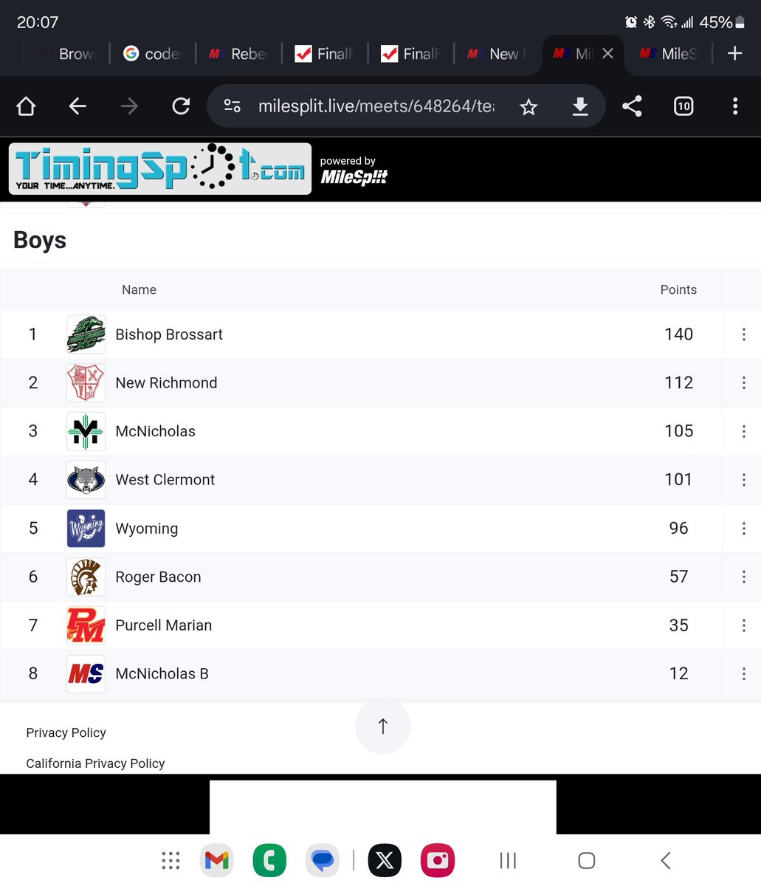Image resolution: width=761 pixels, height=886 pixels.
Task: Open the Privacy Policy link
Action: 66,732
